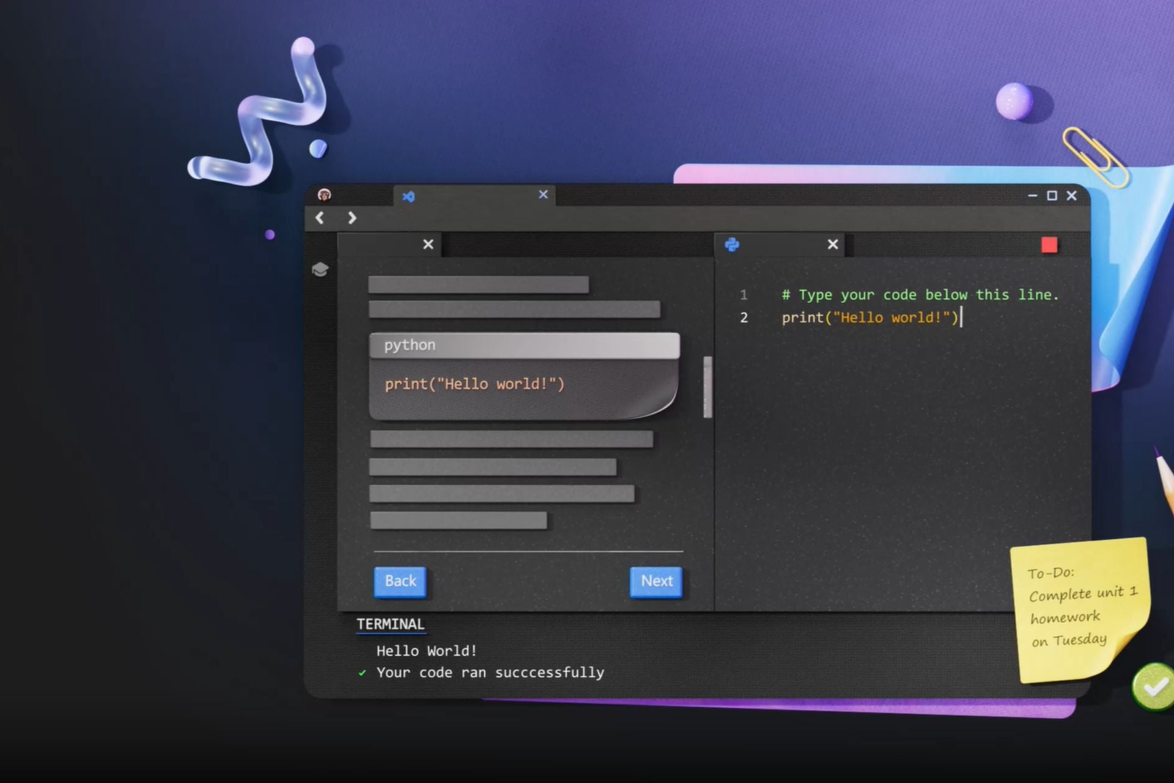Close the VS Code browser tab
Screen dimensions: 1174x783
click(543, 195)
